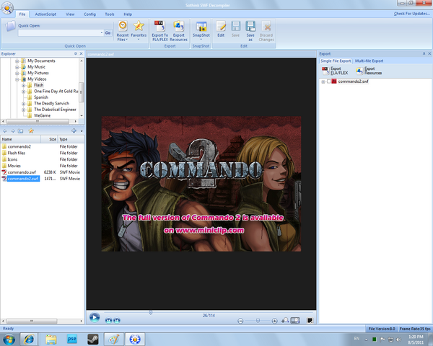Change the player background color swatch
Viewport: 433px width, 346px height.
point(310,320)
